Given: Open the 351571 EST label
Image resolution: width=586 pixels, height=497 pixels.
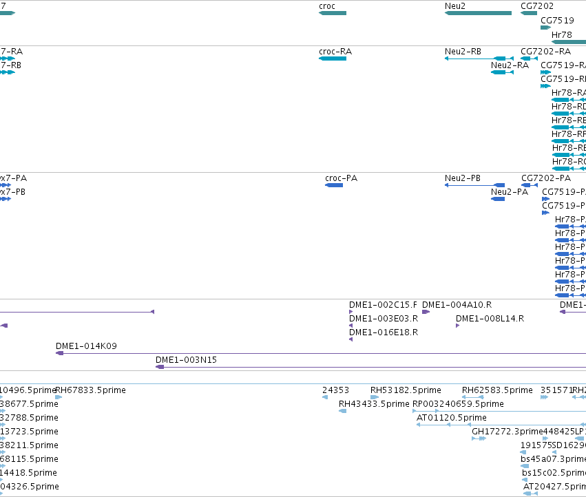Looking at the screenshot, I should tap(556, 390).
